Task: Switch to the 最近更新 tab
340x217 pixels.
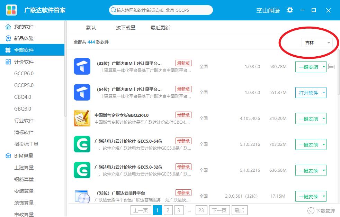Action: (x=160, y=28)
